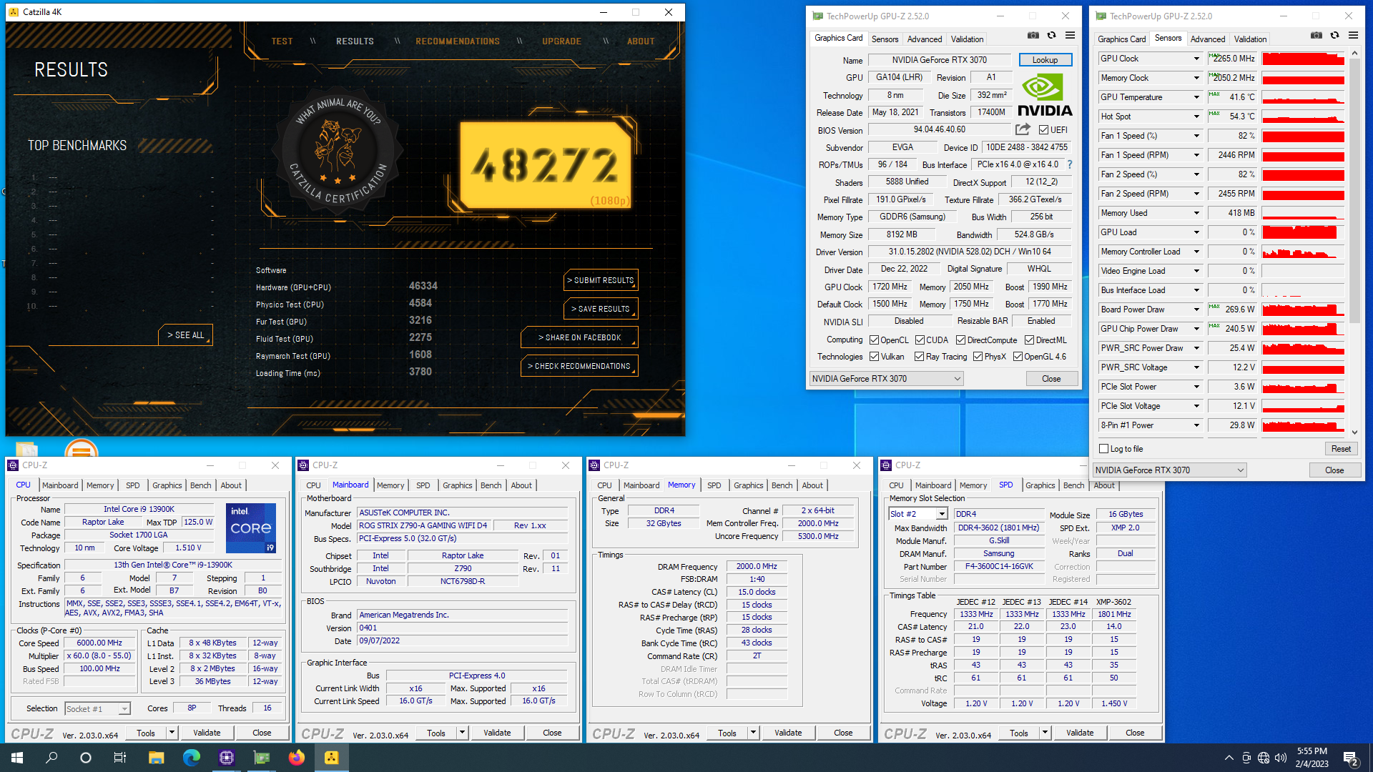Switch to Catzilla taskbar icon

tap(331, 758)
